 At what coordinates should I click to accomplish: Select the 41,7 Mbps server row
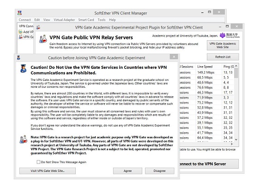(x=207, y=133)
